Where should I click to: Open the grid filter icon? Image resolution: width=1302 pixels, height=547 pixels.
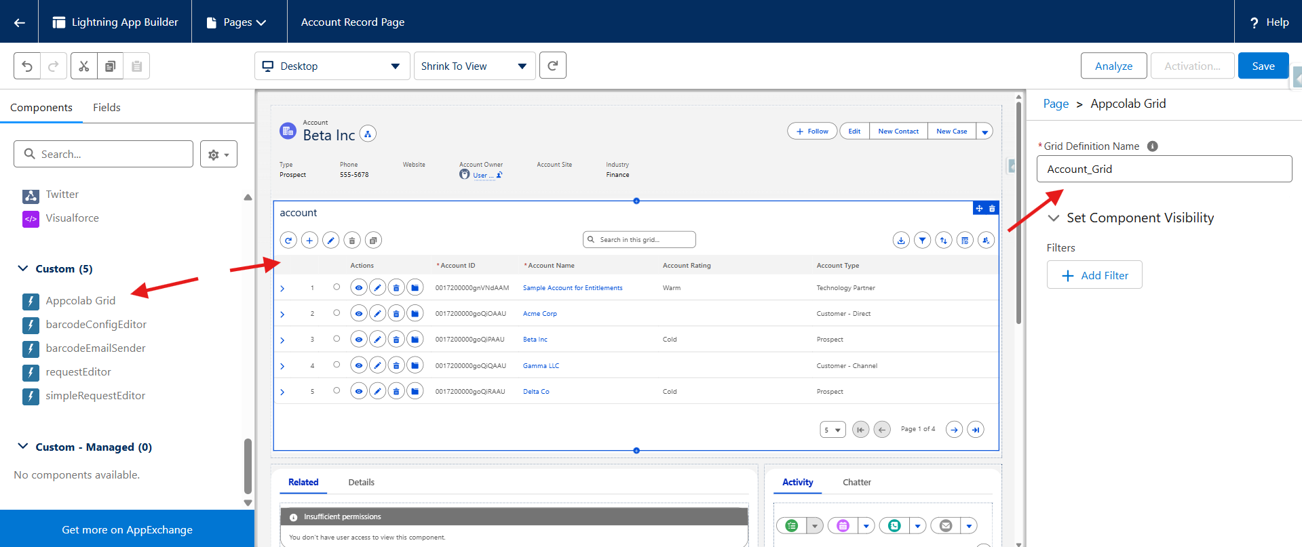922,240
